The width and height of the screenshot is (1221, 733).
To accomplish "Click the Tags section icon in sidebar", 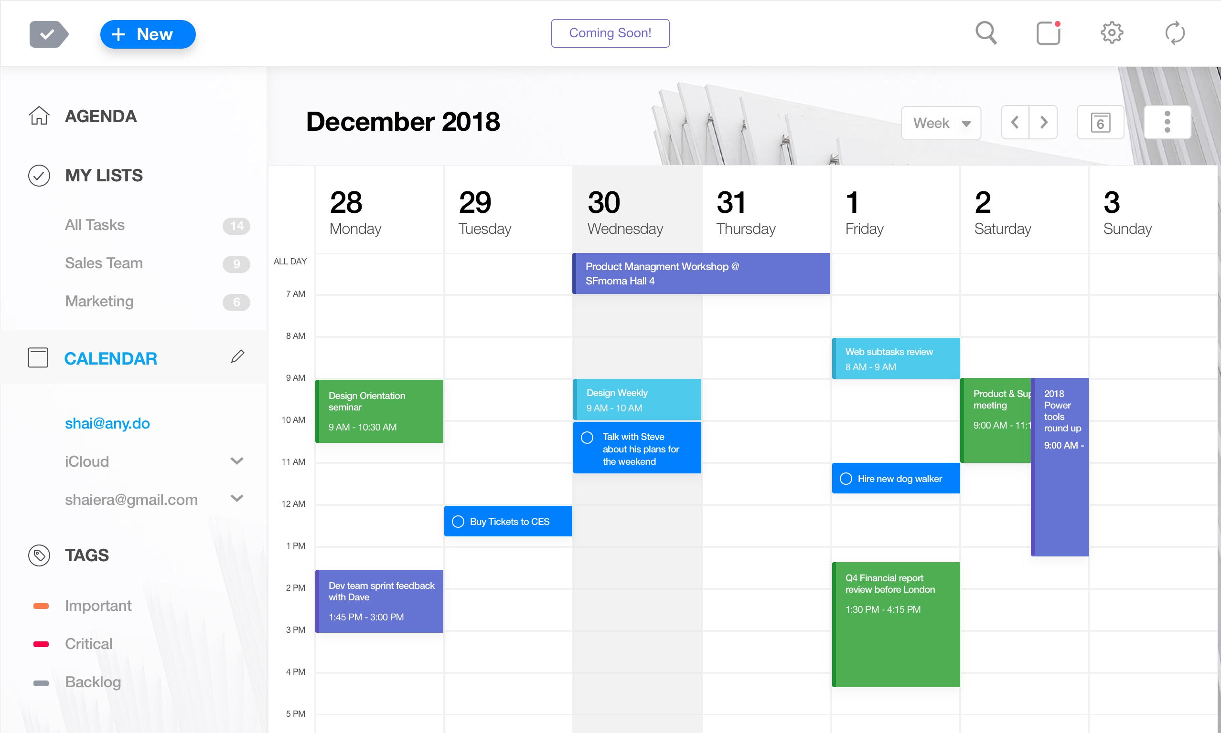I will pyautogui.click(x=38, y=555).
